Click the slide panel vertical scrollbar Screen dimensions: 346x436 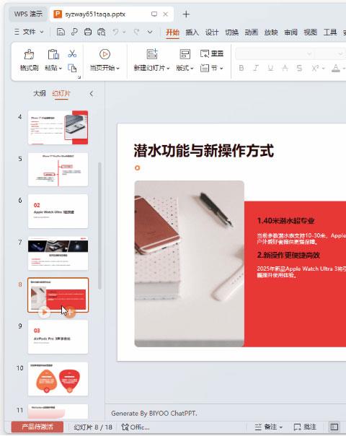(x=99, y=225)
